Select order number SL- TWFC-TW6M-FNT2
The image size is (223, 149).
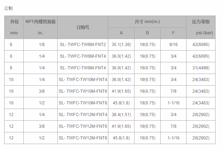83,45
